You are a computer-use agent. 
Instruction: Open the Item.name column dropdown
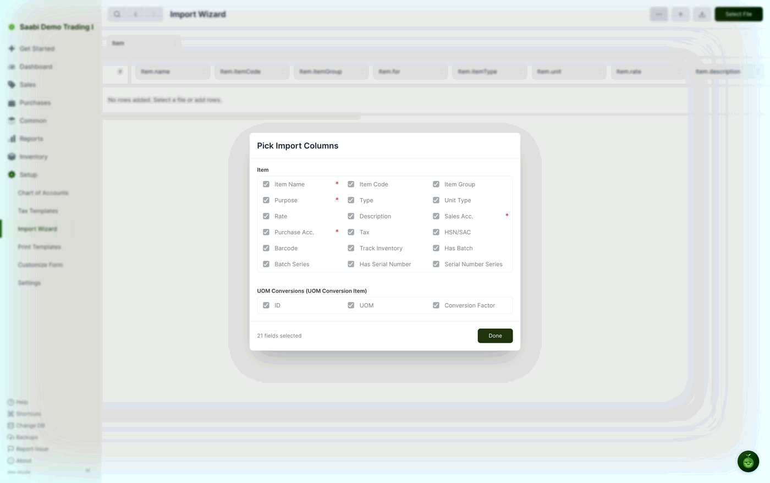pyautogui.click(x=173, y=72)
